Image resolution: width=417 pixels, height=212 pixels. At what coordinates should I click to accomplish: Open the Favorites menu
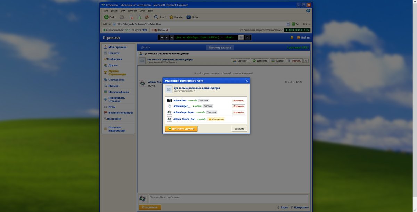point(133,11)
